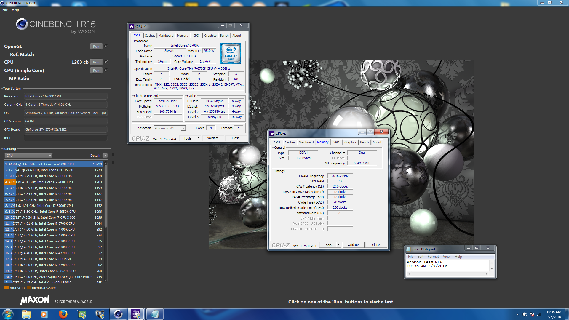This screenshot has height=320, width=569.
Task: Click Close in the CPU-Z Memory window
Action: coord(376,245)
